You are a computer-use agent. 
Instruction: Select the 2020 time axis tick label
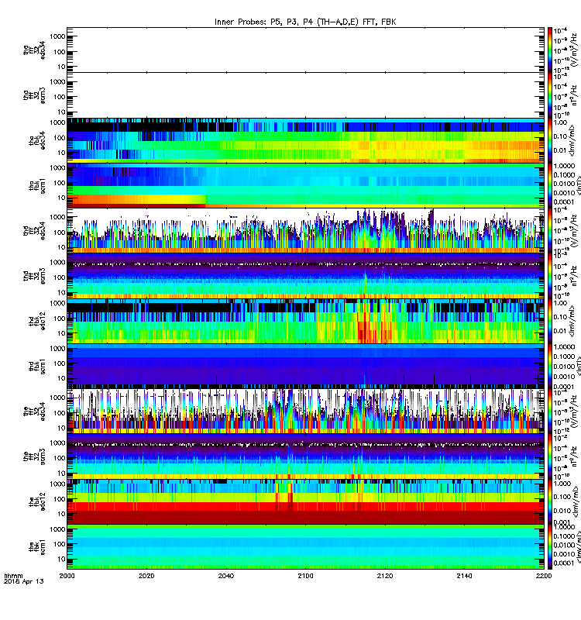point(146,576)
